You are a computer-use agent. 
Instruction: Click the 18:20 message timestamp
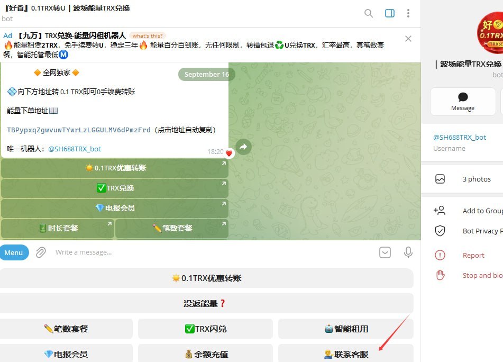[x=215, y=152]
